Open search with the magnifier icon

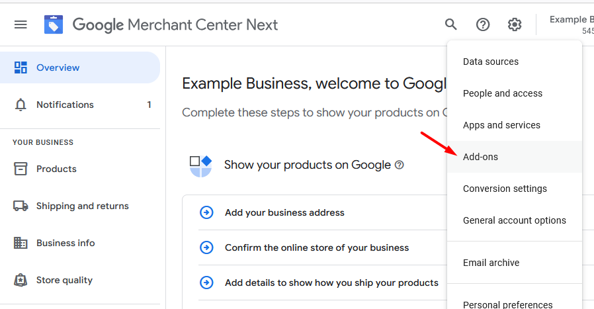click(451, 24)
